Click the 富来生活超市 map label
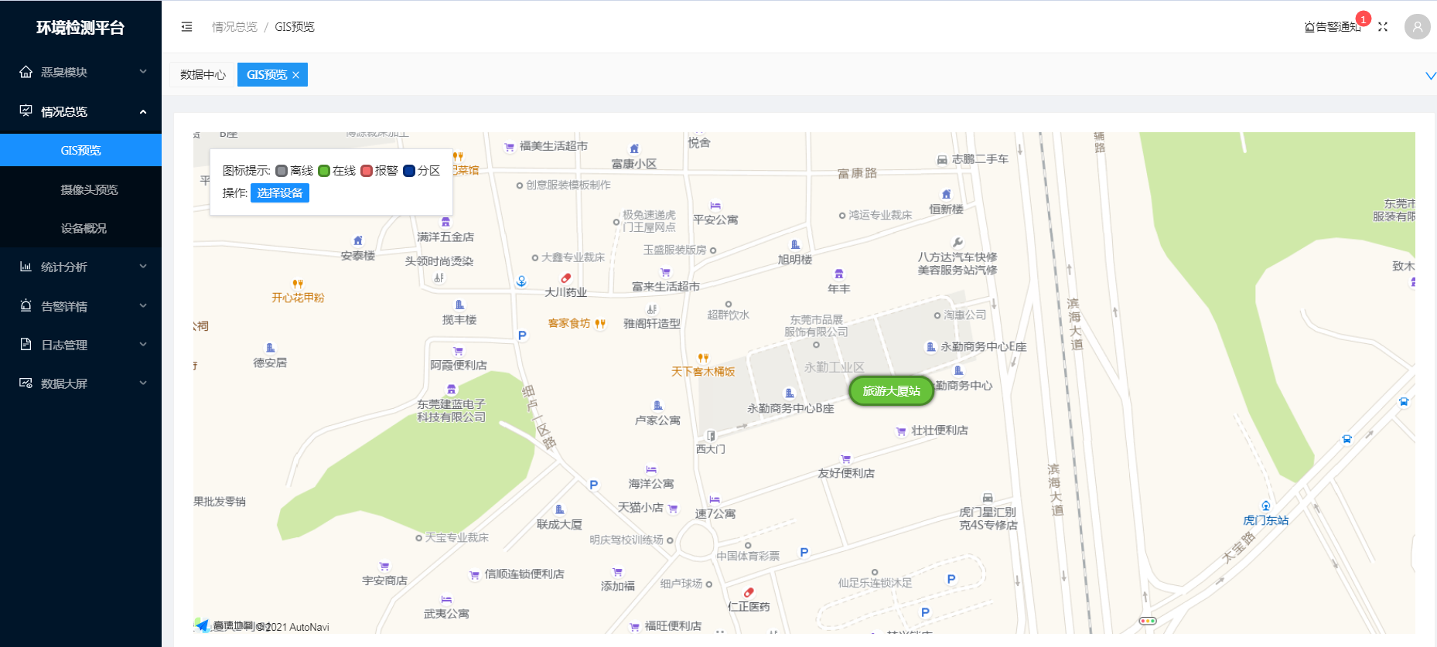 pos(666,287)
